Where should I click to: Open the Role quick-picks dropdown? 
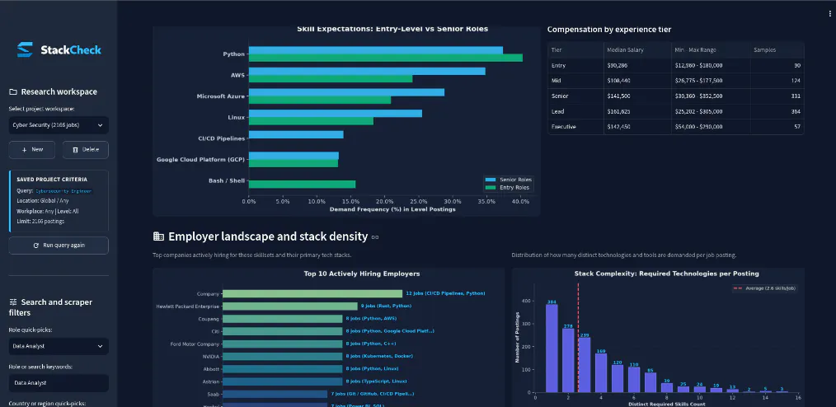59,346
